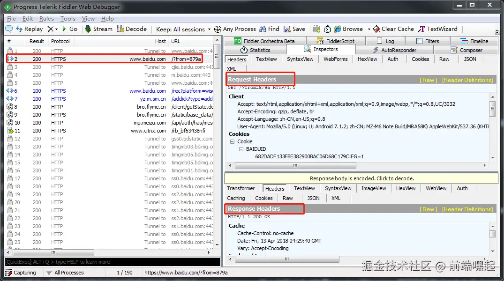Click Go to resume breakpoints
Screen dimensions: 504x281
pos(69,29)
